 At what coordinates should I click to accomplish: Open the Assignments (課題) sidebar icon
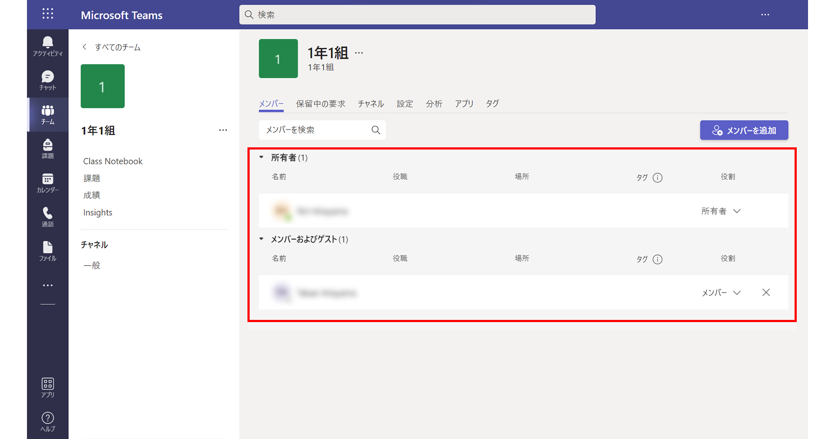pyautogui.click(x=48, y=149)
